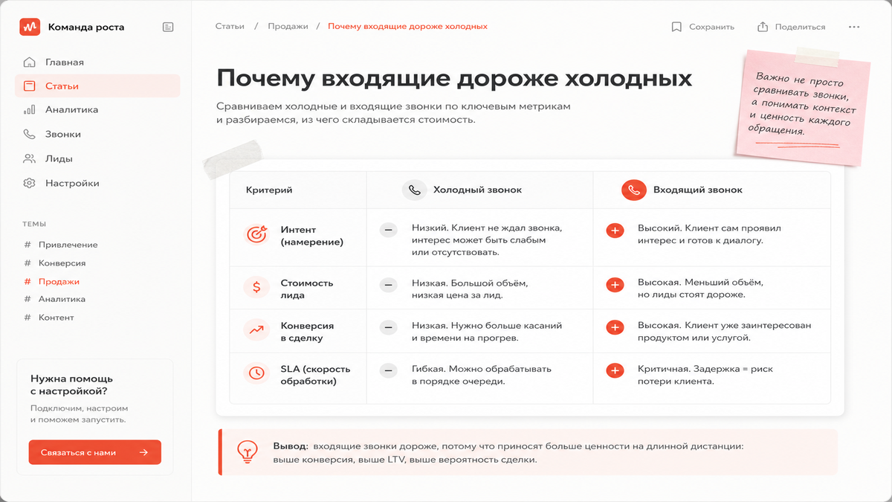Click the Интент target icon
The image size is (892, 502).
[256, 234]
